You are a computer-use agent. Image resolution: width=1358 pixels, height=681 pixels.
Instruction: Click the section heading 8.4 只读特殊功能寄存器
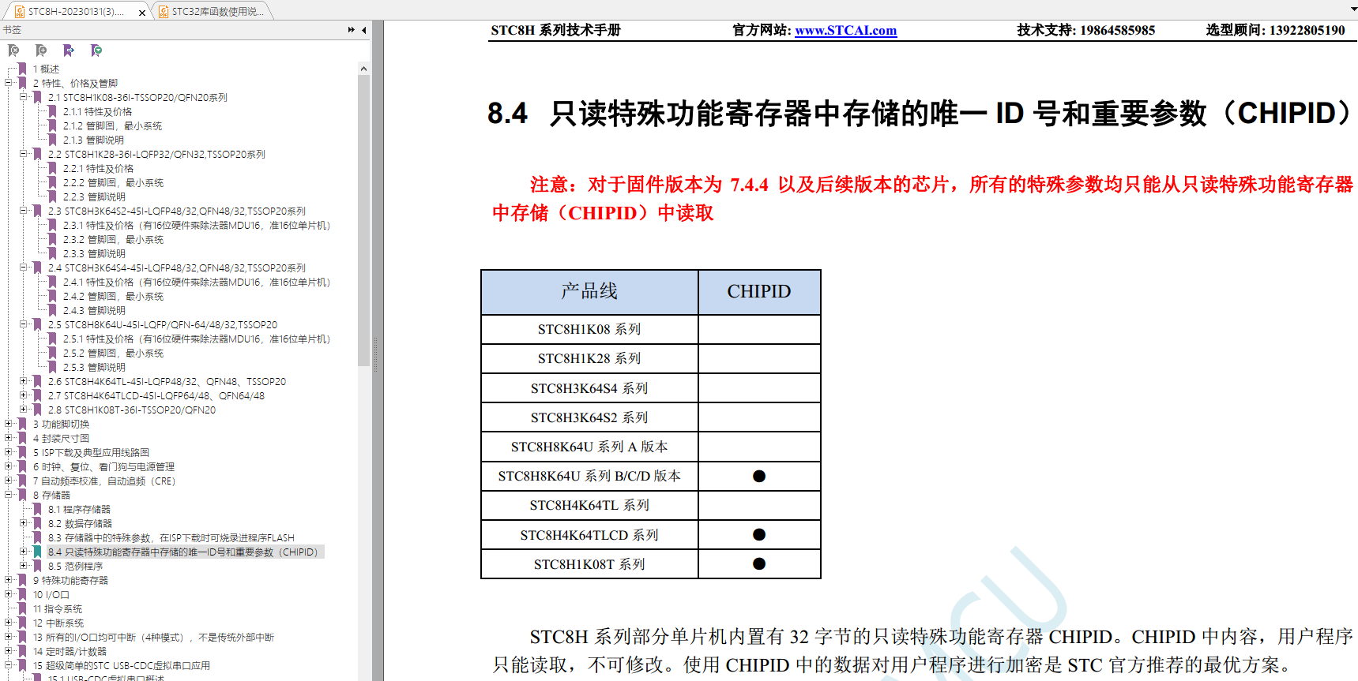921,114
